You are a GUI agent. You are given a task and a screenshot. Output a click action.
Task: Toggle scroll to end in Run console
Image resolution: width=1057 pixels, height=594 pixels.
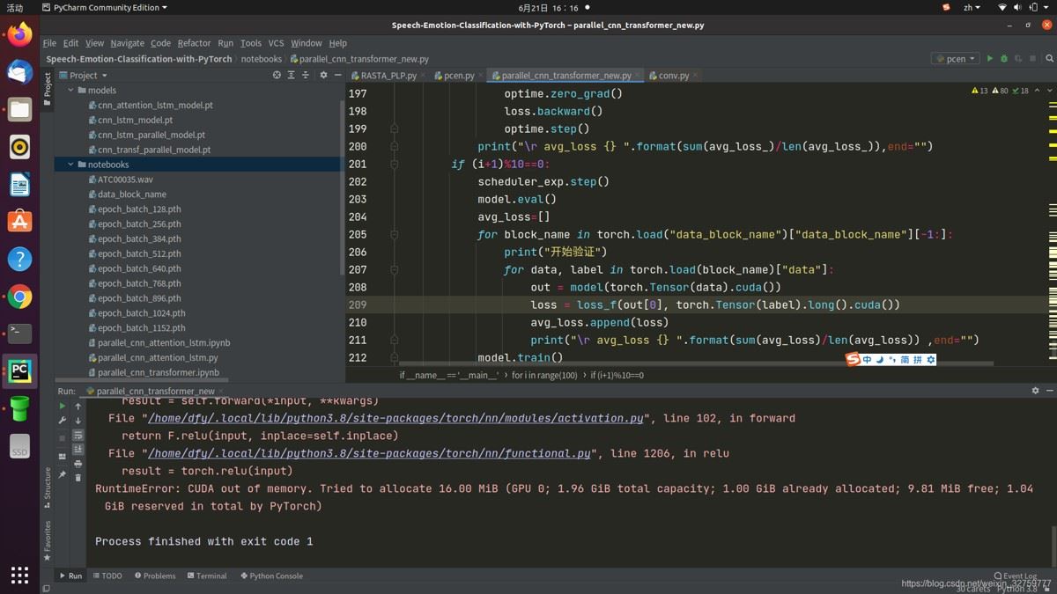pos(78,450)
